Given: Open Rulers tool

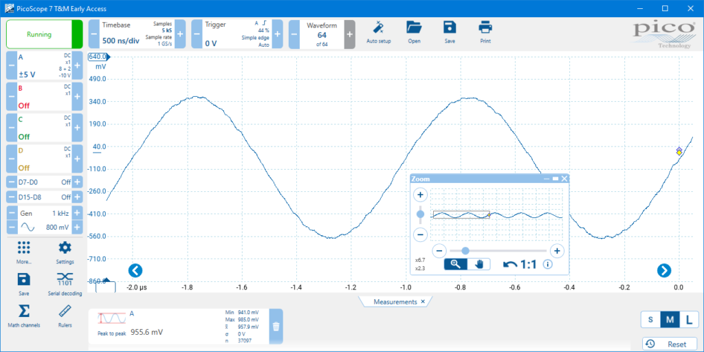Looking at the screenshot, I should (x=65, y=316).
